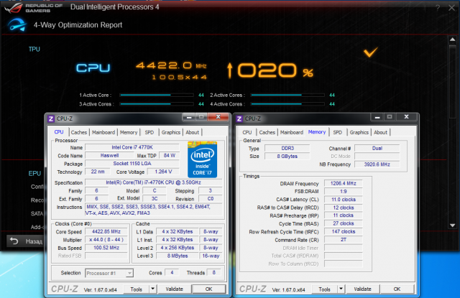Click the 2 Active Cores ratio bar

tap(287, 95)
